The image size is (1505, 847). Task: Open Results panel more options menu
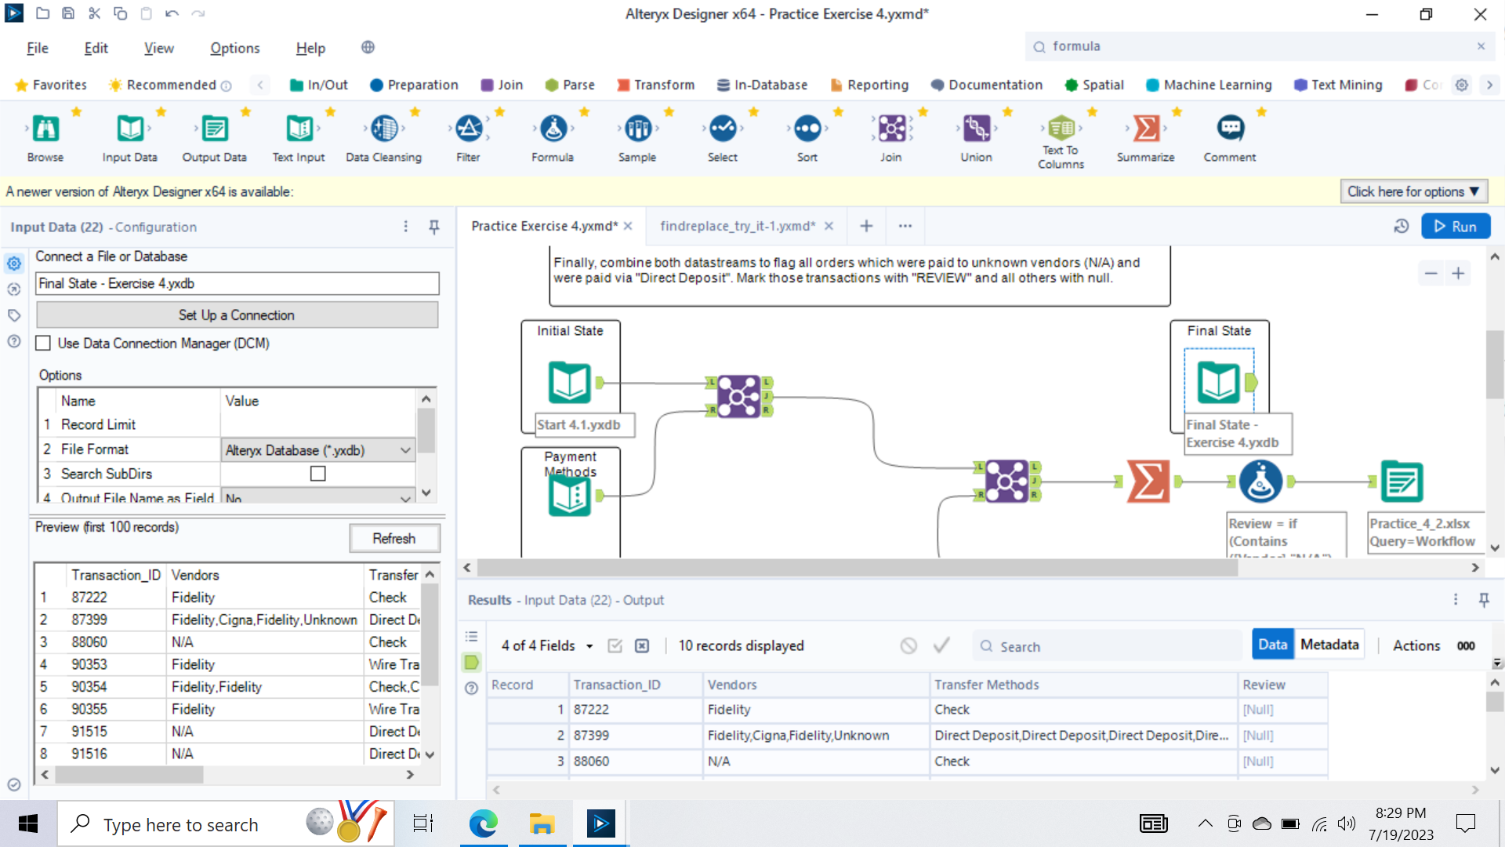(x=1456, y=599)
